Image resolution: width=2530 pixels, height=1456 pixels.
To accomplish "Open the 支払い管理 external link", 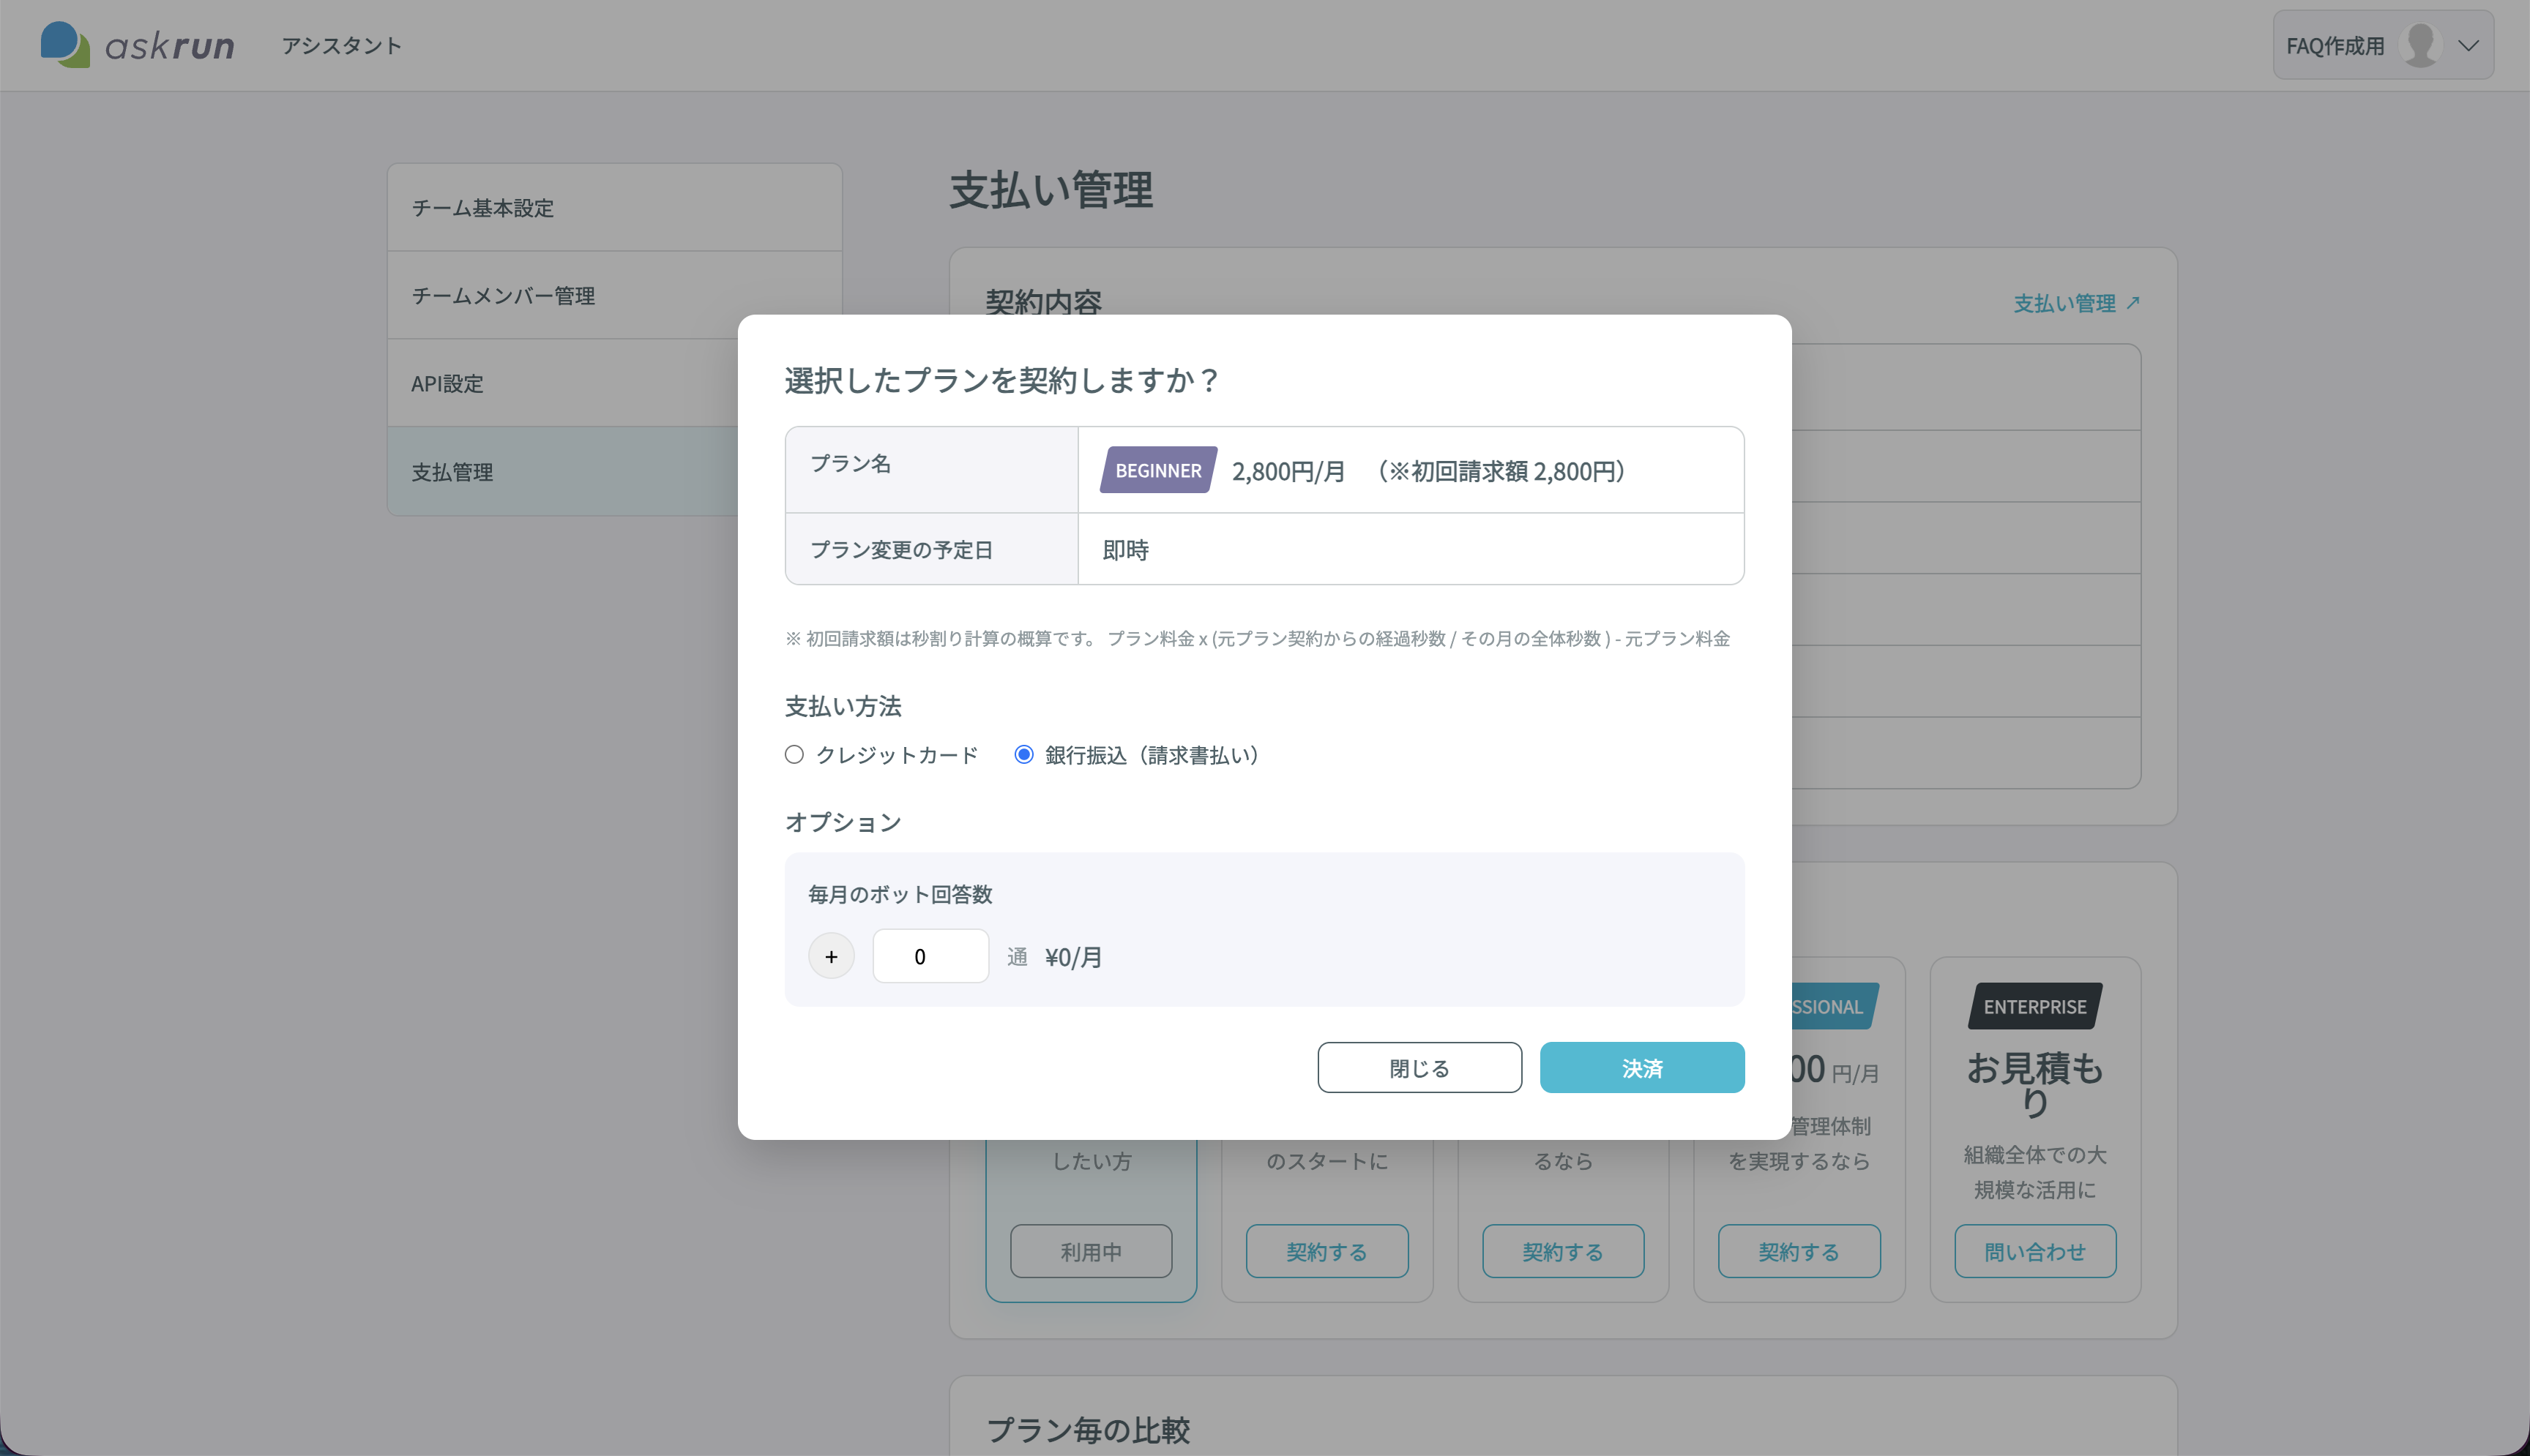I will (2076, 303).
